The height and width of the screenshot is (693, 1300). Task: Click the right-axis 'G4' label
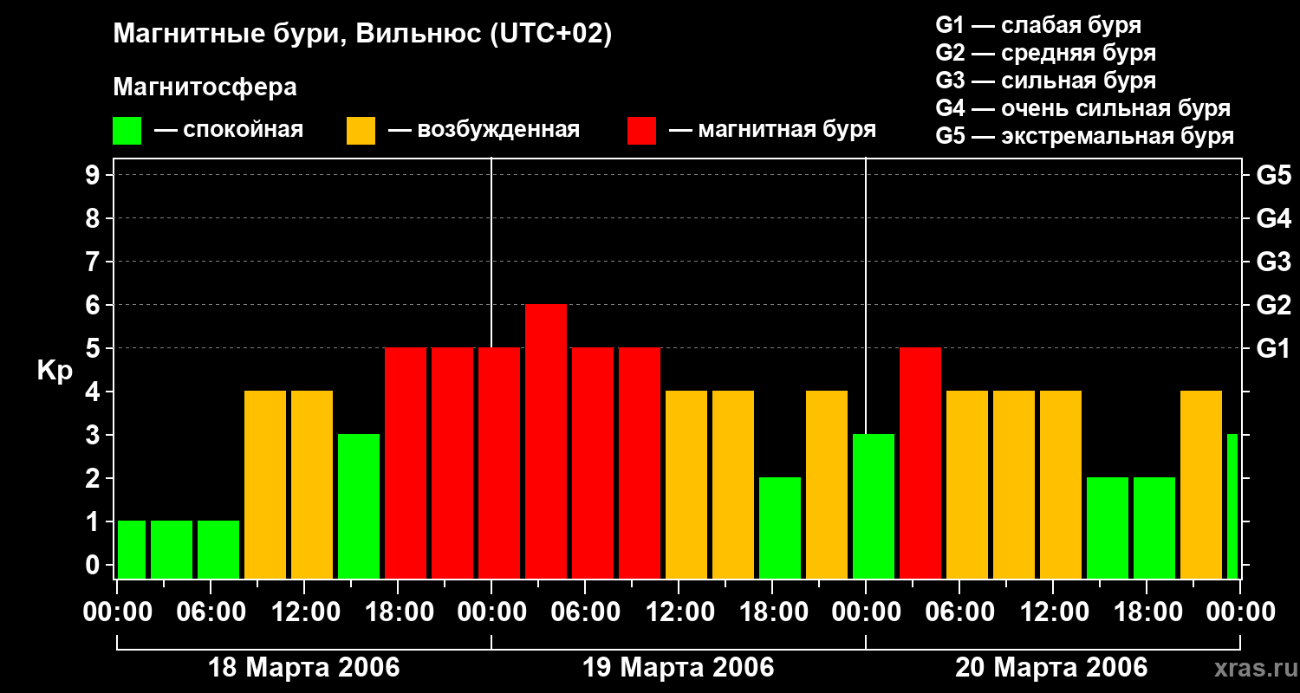point(1274,218)
